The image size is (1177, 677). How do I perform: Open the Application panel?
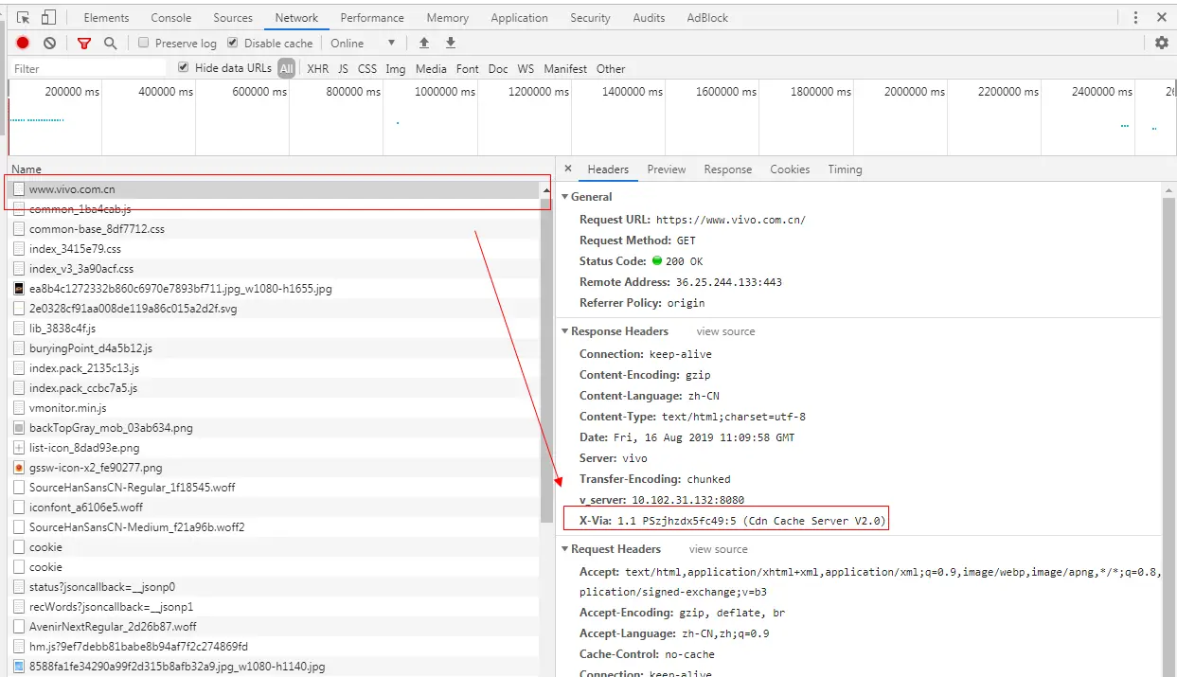[519, 18]
